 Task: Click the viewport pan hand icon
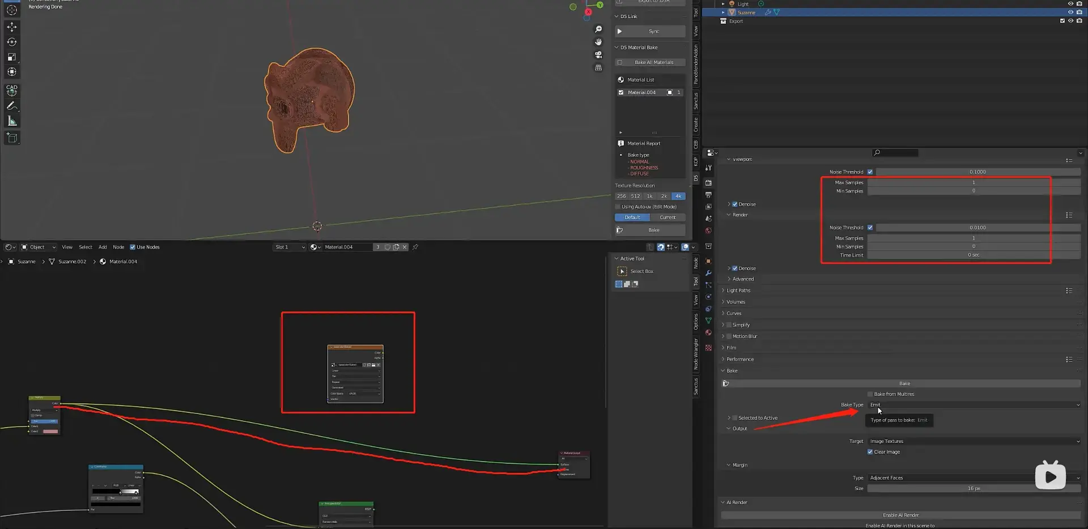[598, 42]
